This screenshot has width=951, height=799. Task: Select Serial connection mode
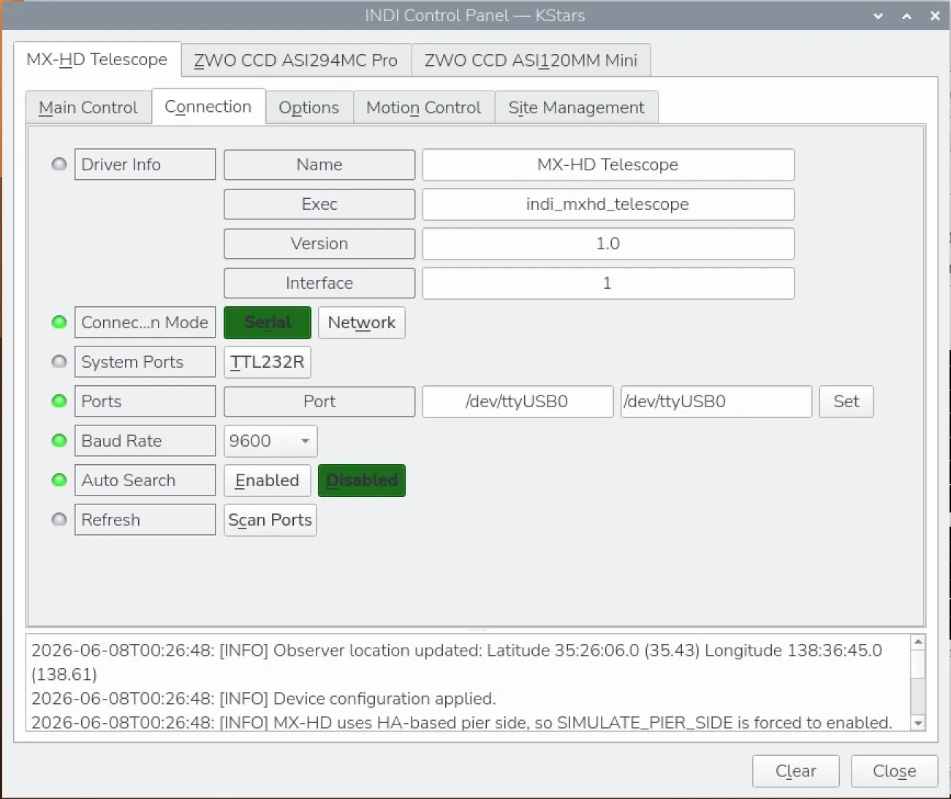[268, 322]
